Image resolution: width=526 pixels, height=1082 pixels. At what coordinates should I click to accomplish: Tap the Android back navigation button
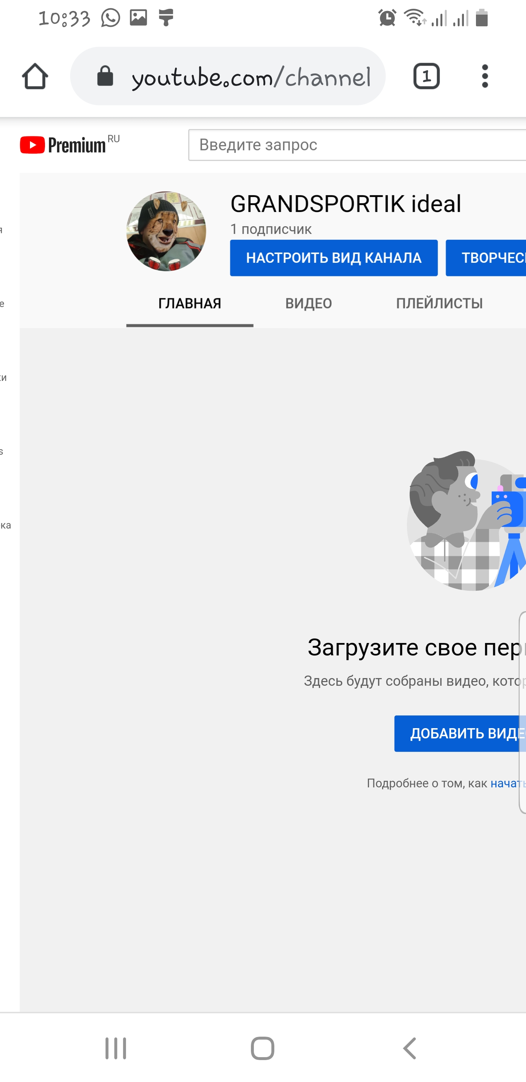410,1048
